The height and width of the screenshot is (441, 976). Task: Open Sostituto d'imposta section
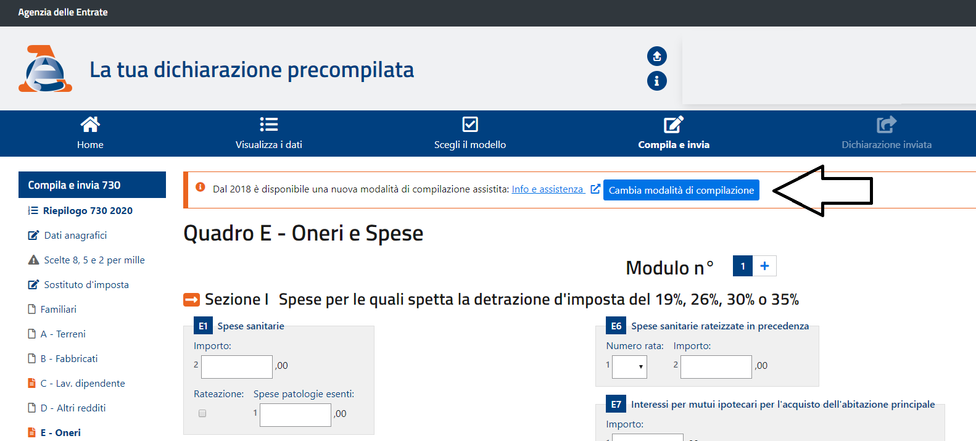pos(86,284)
